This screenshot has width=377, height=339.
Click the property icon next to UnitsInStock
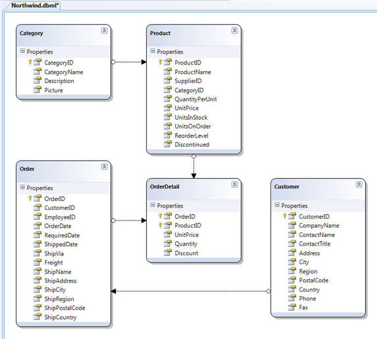pyautogui.click(x=168, y=117)
